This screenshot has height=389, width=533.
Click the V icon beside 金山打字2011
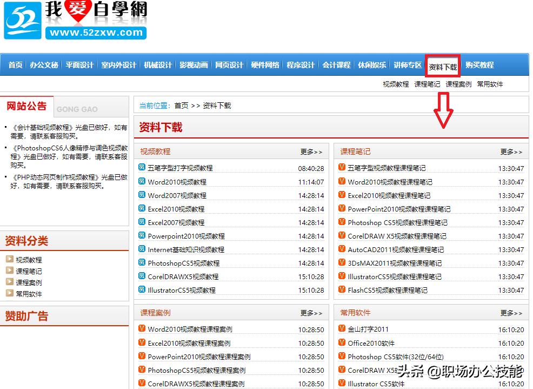(341, 329)
